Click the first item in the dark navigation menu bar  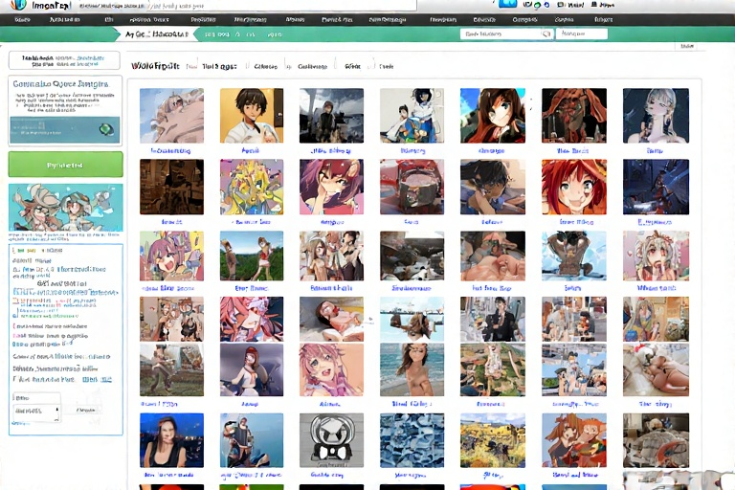23,20
